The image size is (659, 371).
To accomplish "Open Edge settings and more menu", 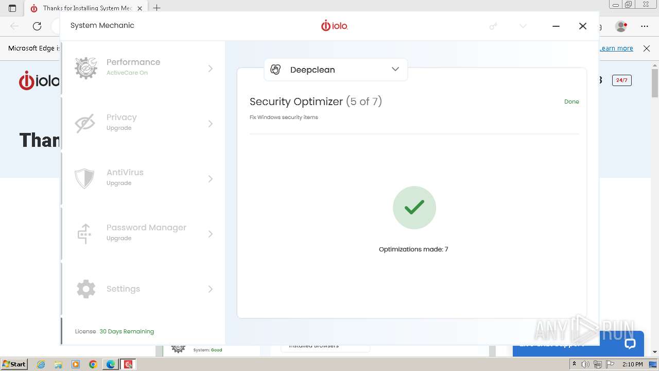I will coord(645,26).
